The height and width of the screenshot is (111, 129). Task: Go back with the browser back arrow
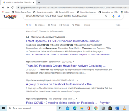3,7
